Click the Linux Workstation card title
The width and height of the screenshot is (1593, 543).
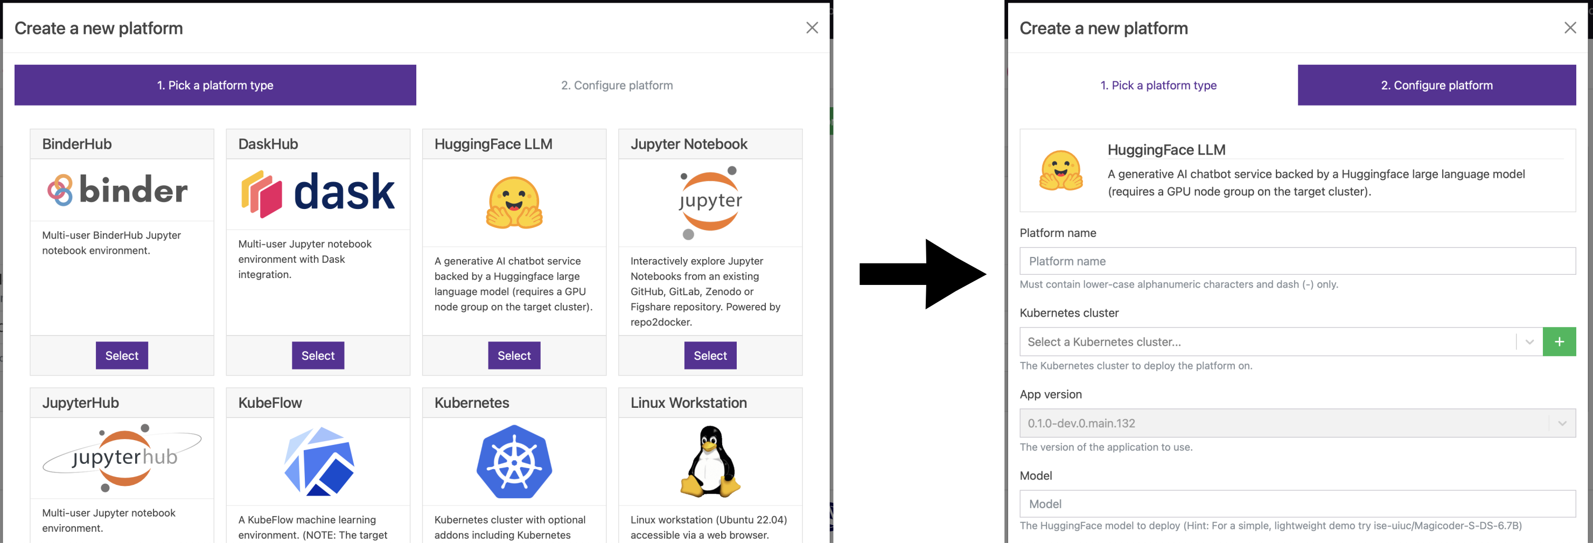[688, 403]
